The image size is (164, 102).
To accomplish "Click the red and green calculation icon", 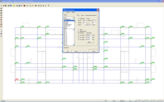I will tap(36, 6).
